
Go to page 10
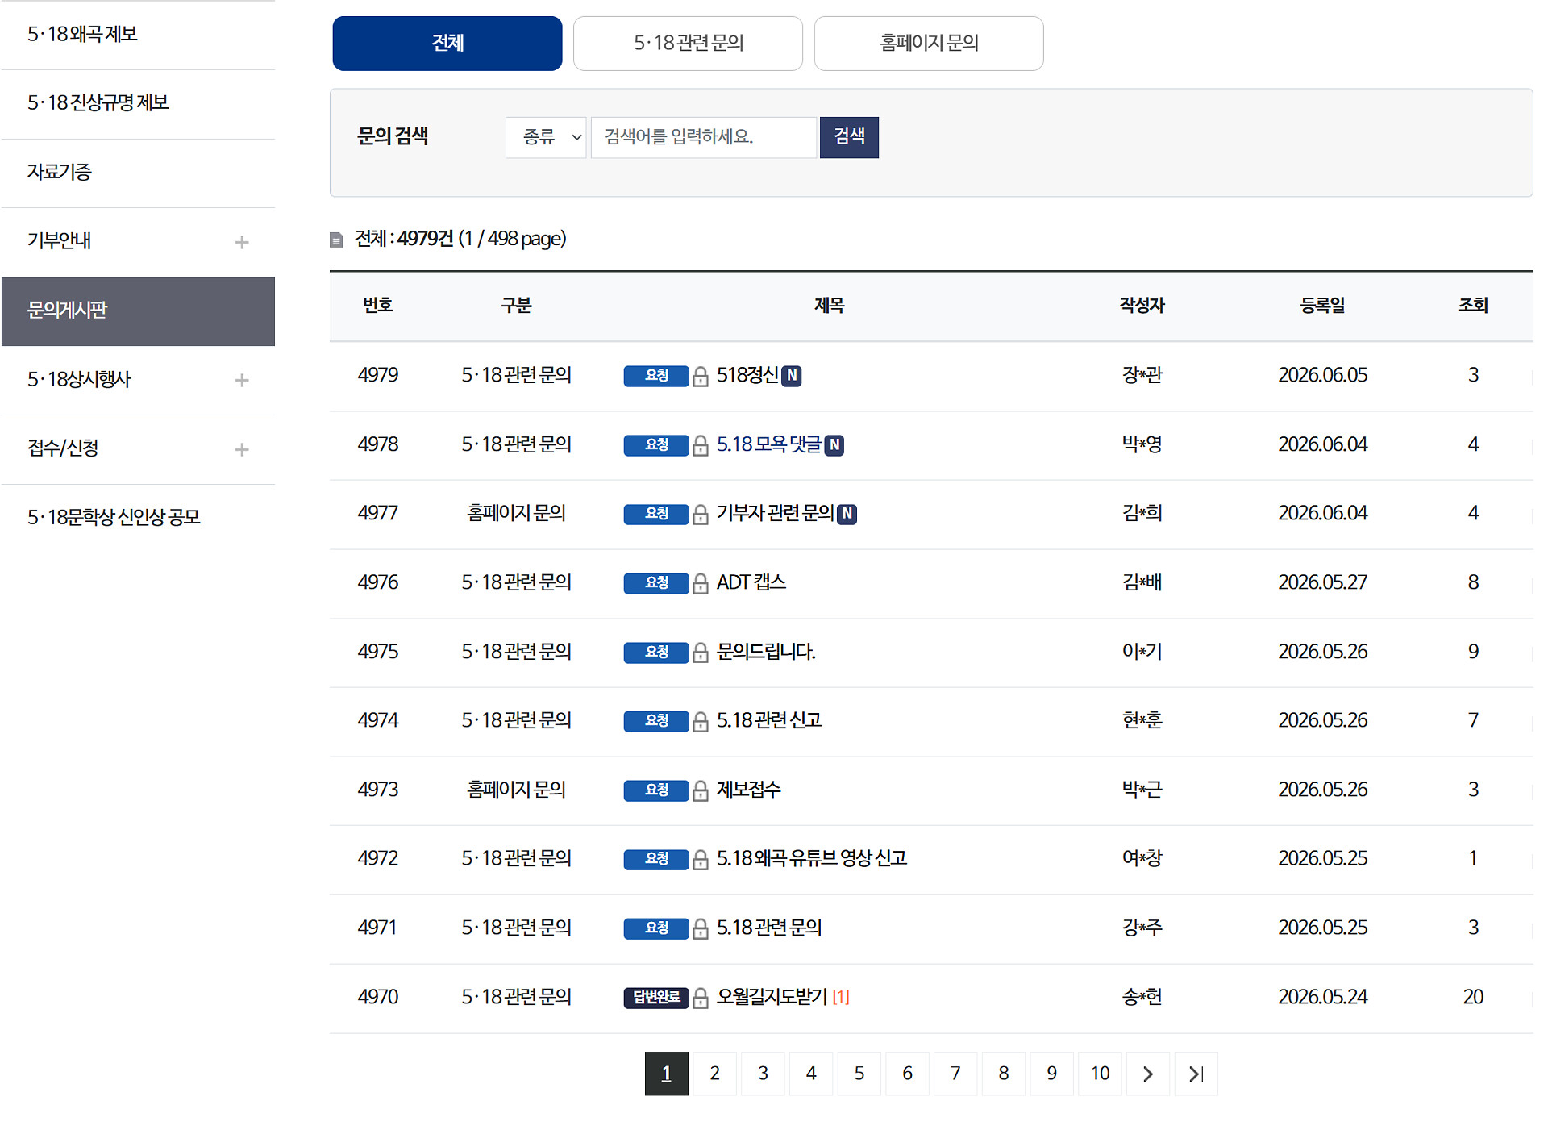[1101, 1074]
